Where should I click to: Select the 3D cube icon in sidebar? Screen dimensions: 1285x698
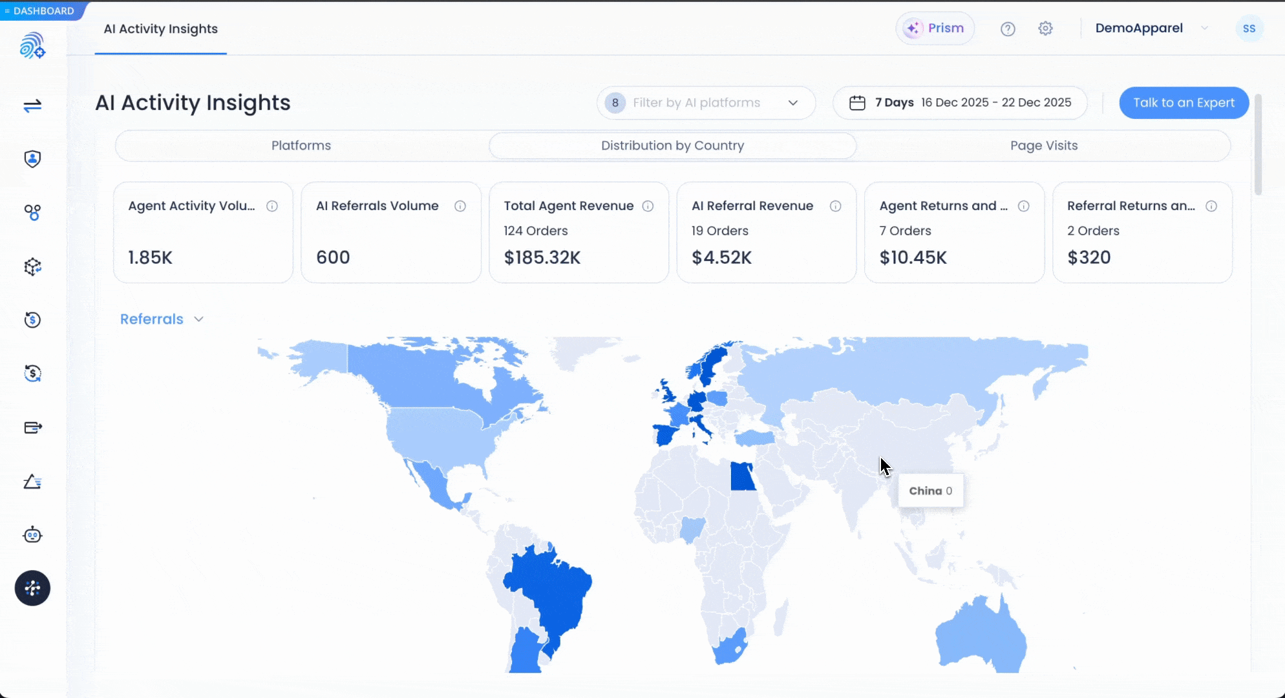tap(32, 266)
